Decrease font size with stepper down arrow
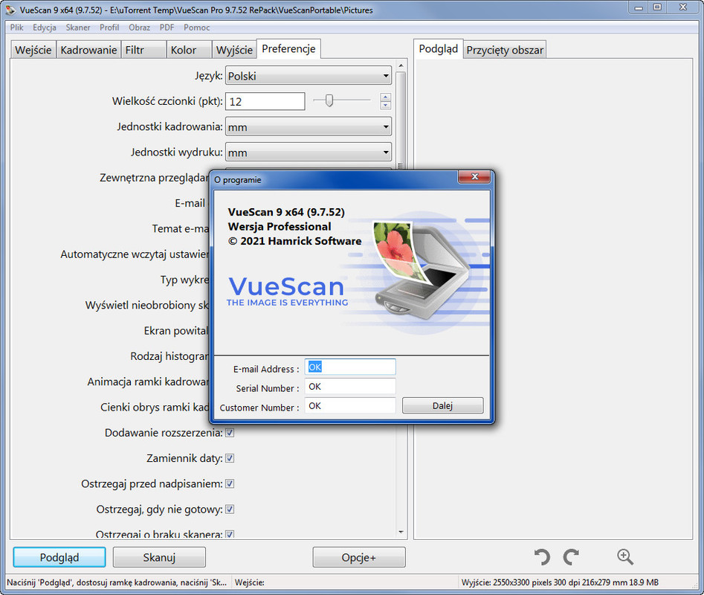This screenshot has height=595, width=704. [x=386, y=106]
